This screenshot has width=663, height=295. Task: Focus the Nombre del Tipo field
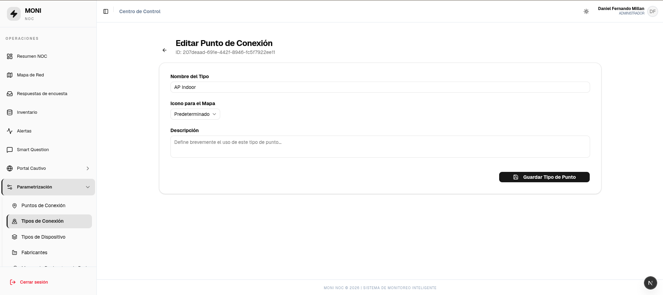380,87
